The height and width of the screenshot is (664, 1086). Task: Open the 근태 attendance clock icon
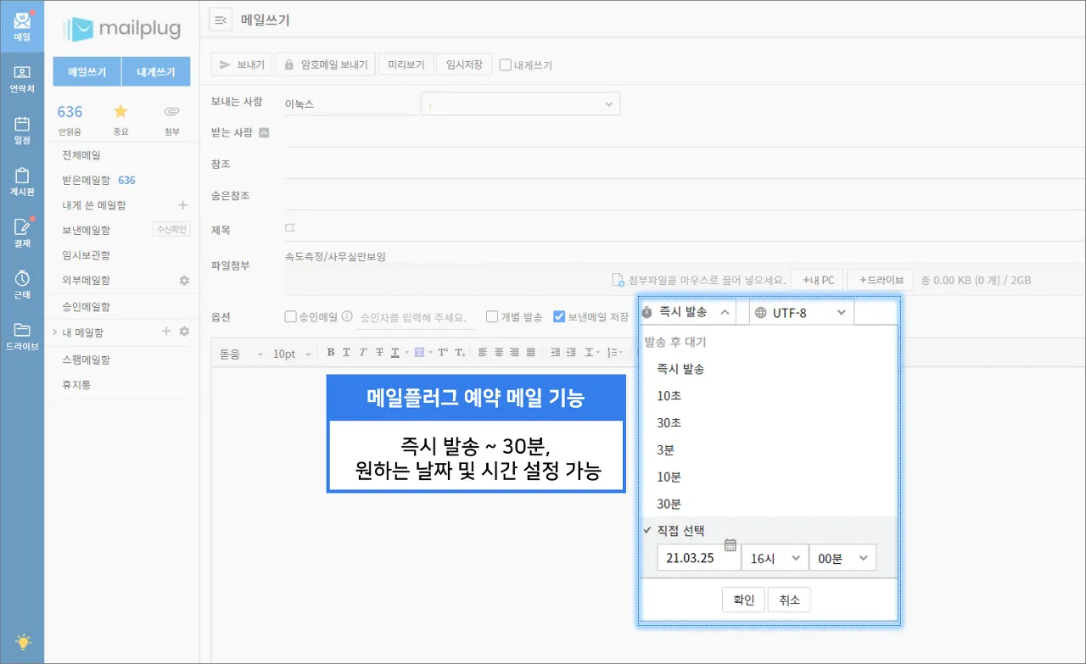click(x=22, y=284)
